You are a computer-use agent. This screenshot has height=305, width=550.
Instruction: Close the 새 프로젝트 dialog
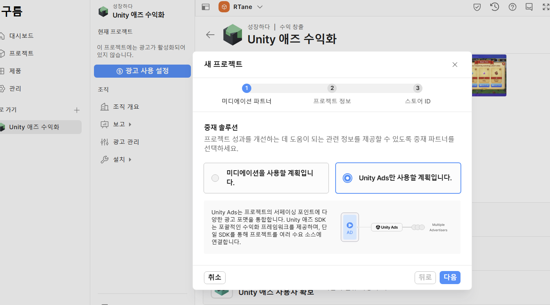click(x=455, y=65)
